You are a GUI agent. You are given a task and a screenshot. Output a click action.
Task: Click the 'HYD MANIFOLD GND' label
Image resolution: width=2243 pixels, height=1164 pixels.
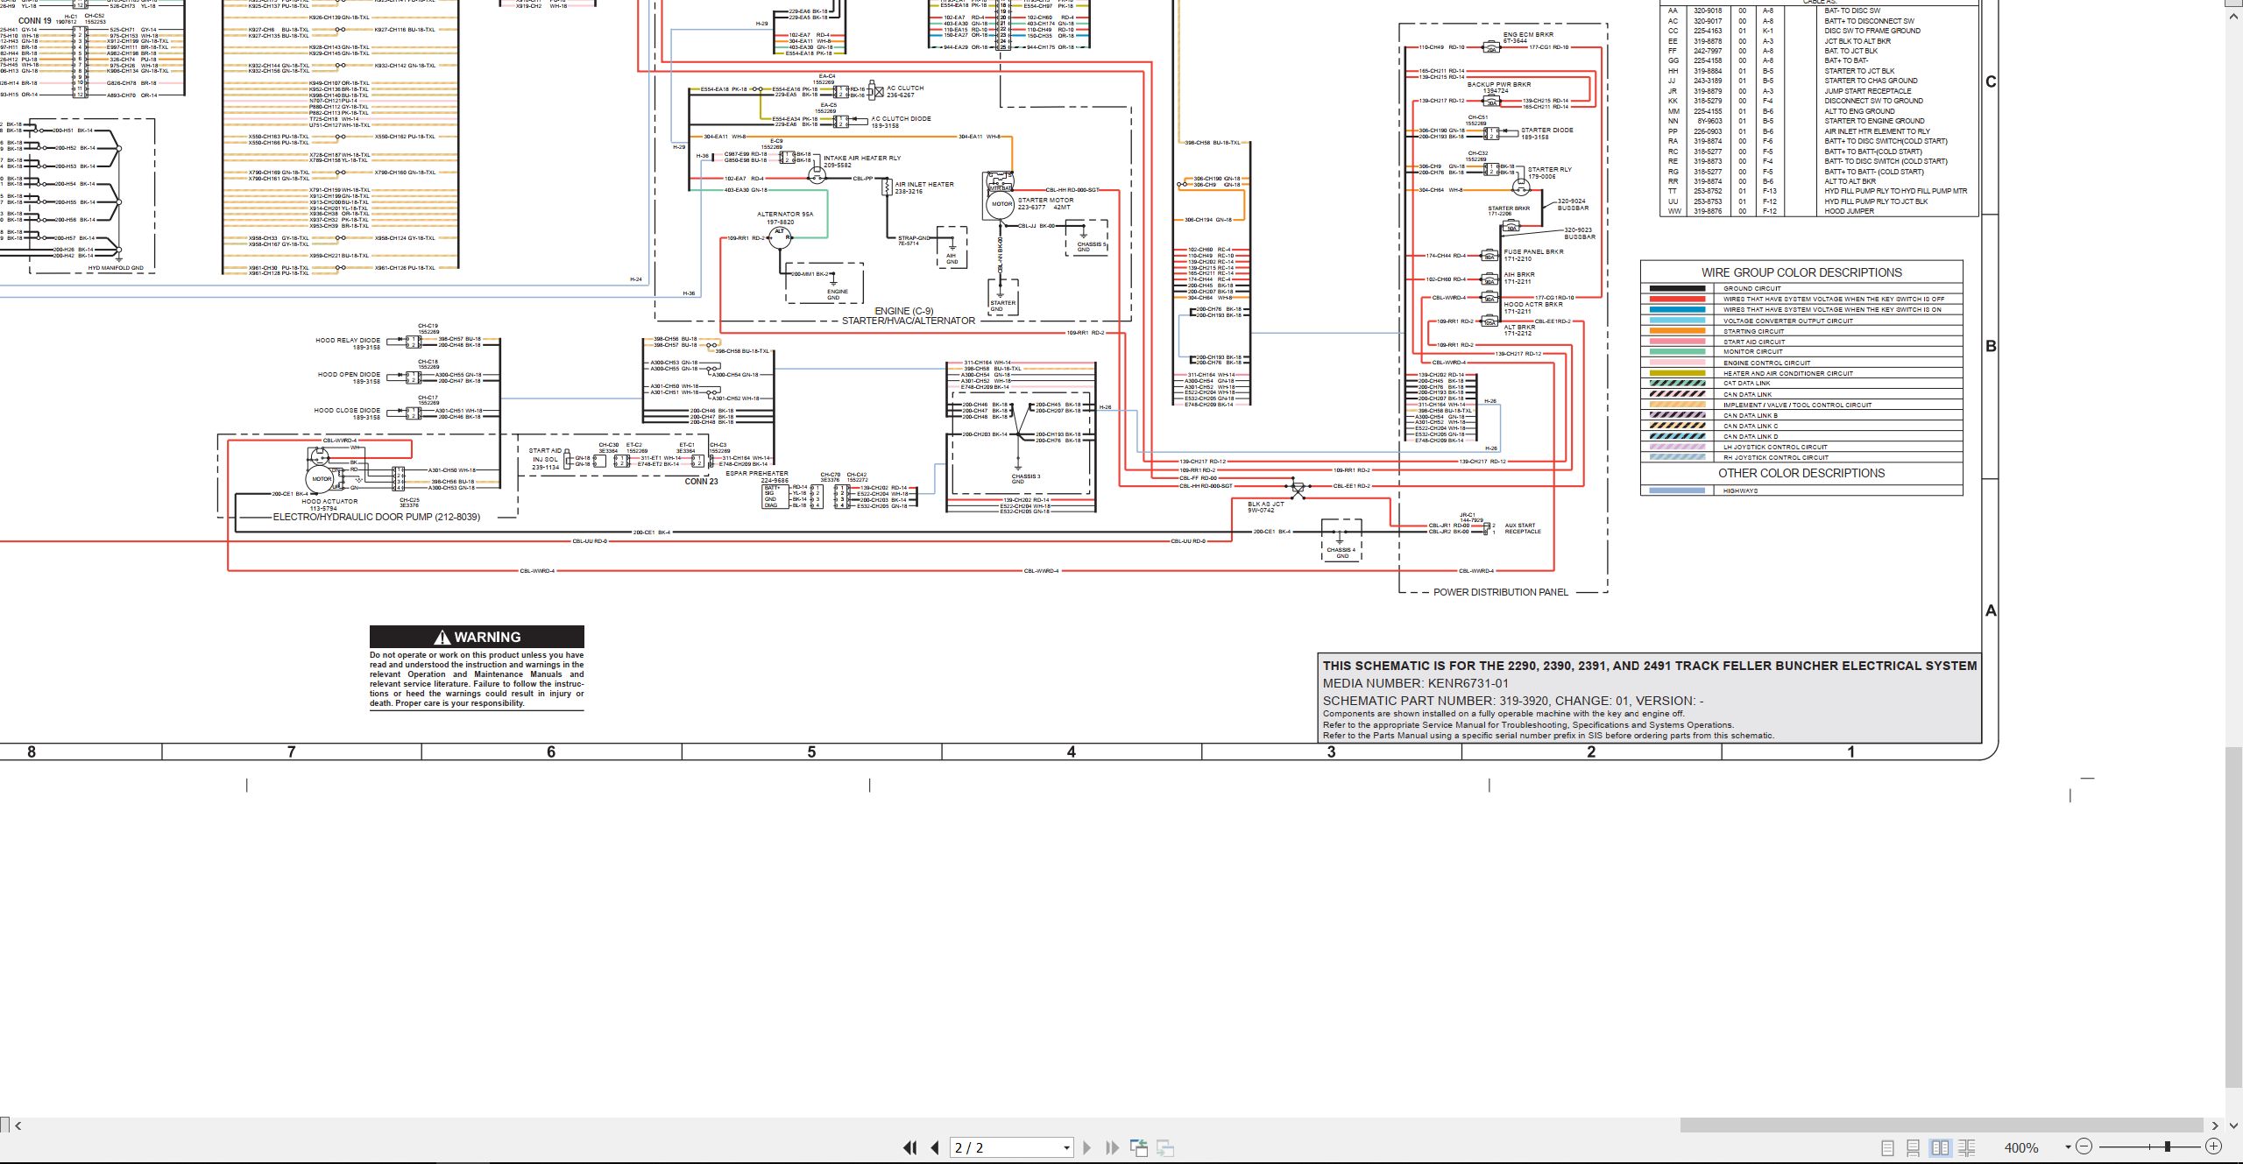pyautogui.click(x=116, y=268)
